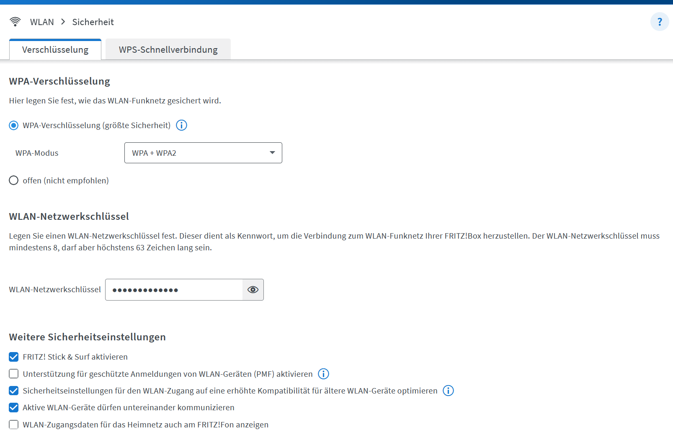Reveal the network key with eye icon

point(253,290)
